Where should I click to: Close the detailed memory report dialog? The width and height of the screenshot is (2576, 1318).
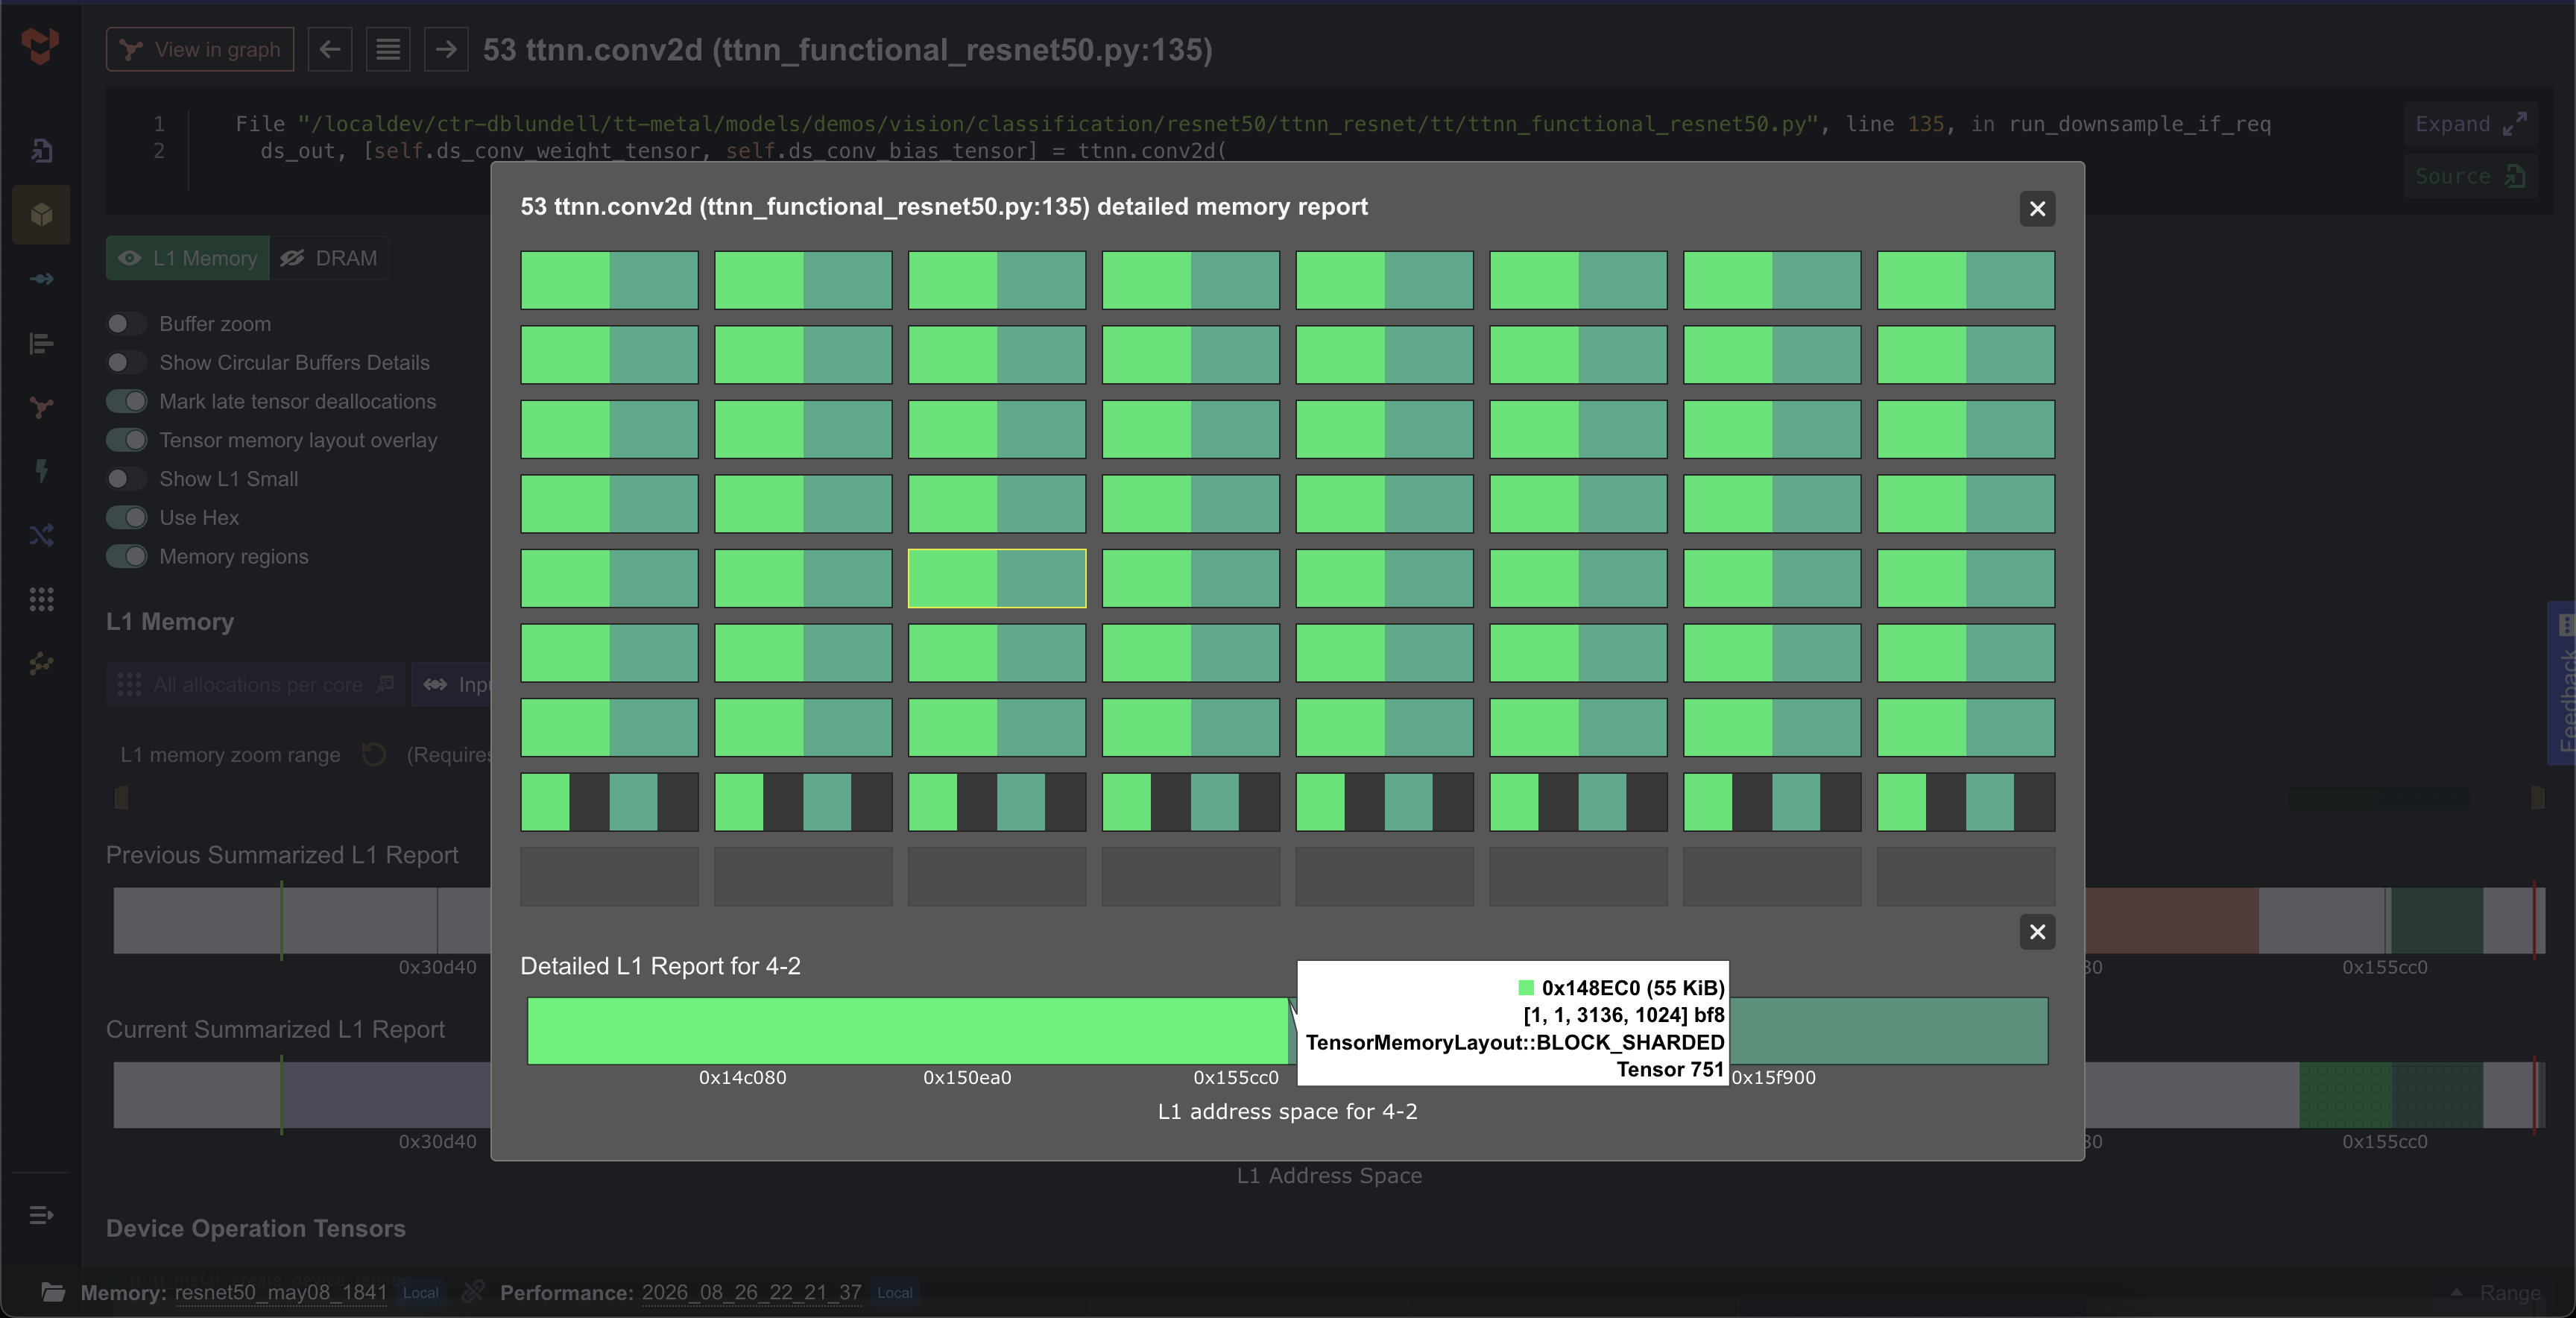pyautogui.click(x=2037, y=208)
